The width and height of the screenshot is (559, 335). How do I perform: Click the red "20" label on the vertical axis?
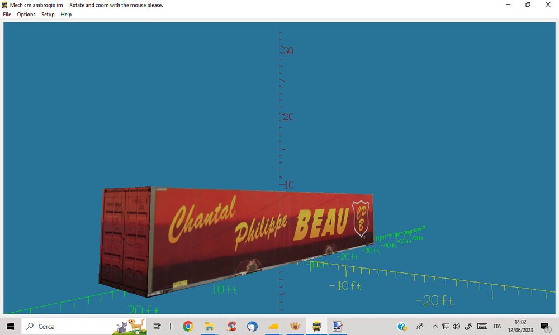point(288,117)
